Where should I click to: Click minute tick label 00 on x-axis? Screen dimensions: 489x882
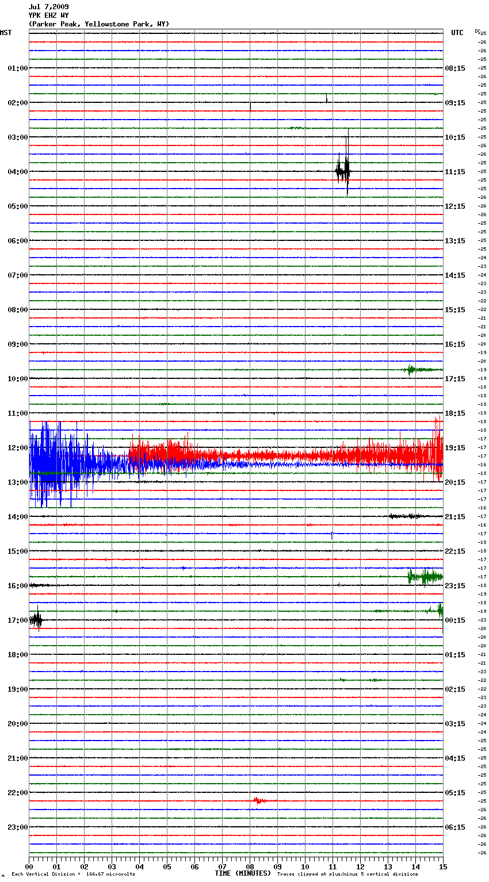(29, 866)
